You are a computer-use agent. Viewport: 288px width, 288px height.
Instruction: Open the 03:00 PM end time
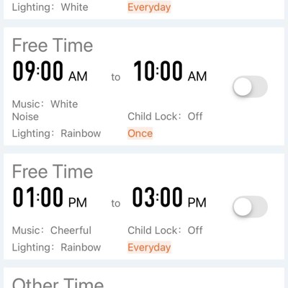pos(169,197)
